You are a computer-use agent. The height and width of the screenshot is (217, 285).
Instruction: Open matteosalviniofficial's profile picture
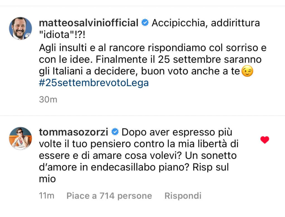pos(21,28)
